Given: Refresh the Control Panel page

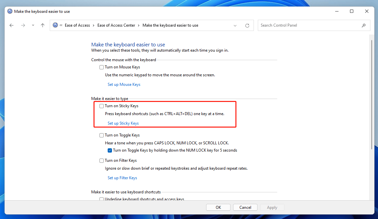Looking at the screenshot, I should (247, 26).
